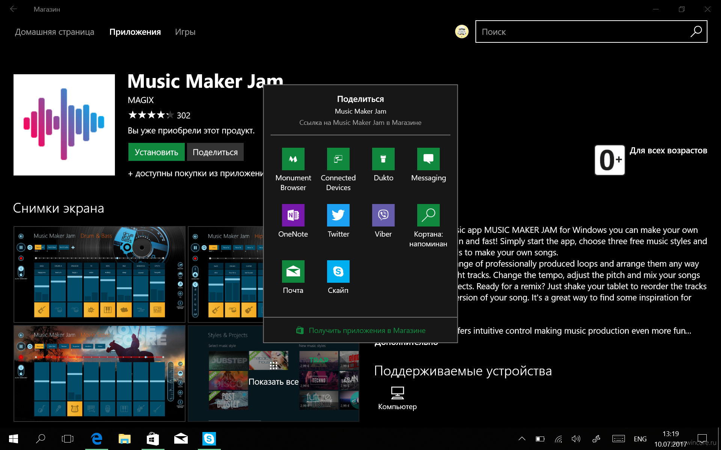721x450 pixels.
Task: Go back with the arrow icon
Action: (x=14, y=9)
